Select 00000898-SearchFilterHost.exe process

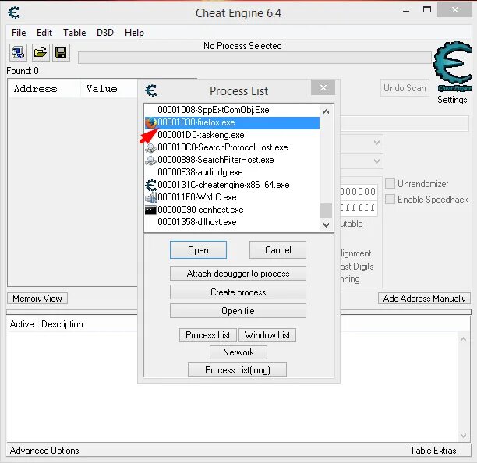pos(232,160)
